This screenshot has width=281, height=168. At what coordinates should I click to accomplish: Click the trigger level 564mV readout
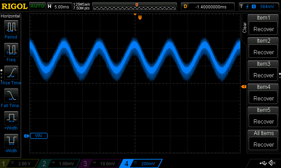pyautogui.click(x=267, y=7)
